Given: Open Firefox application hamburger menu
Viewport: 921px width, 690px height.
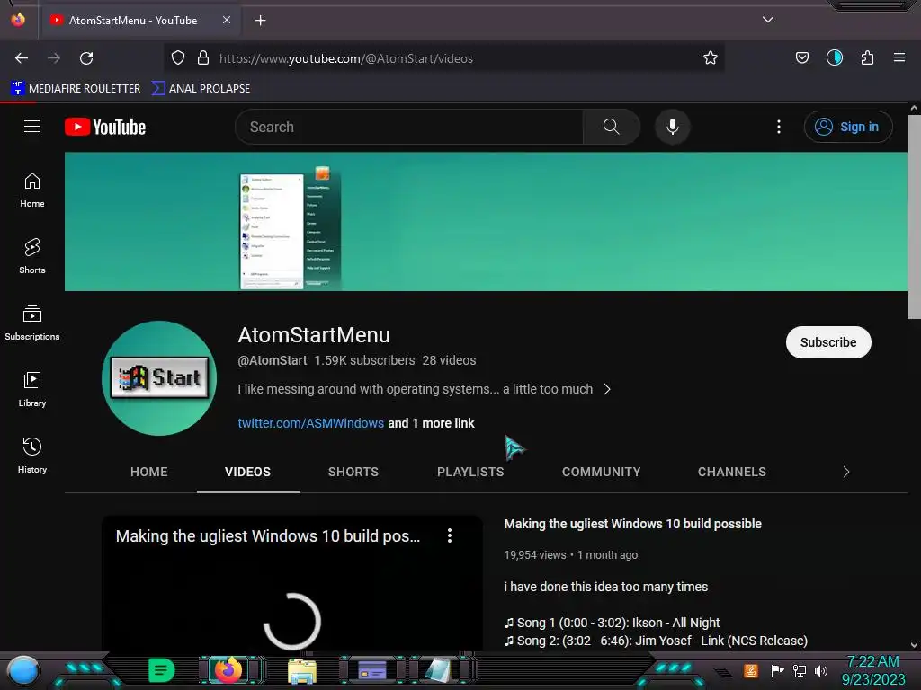Looking at the screenshot, I should pos(899,57).
